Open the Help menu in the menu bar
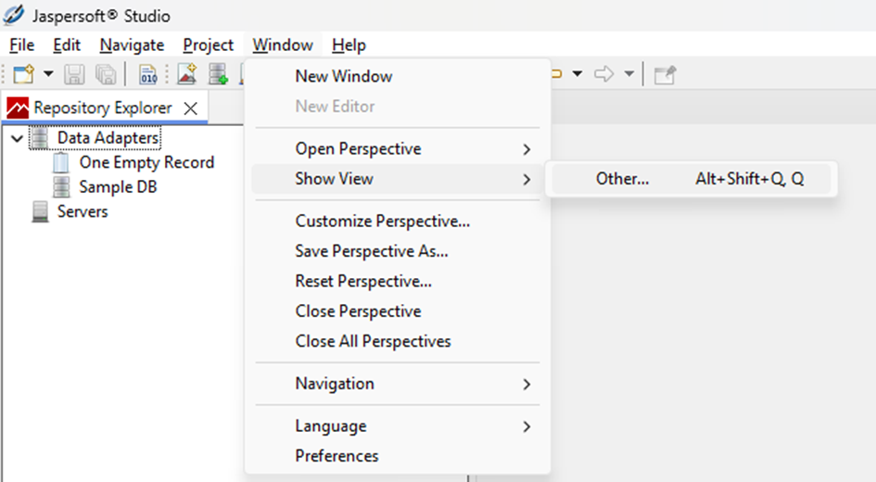 tap(349, 44)
